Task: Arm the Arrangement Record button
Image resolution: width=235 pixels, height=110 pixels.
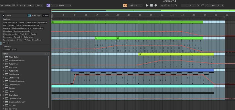Action: [x=156, y=5]
